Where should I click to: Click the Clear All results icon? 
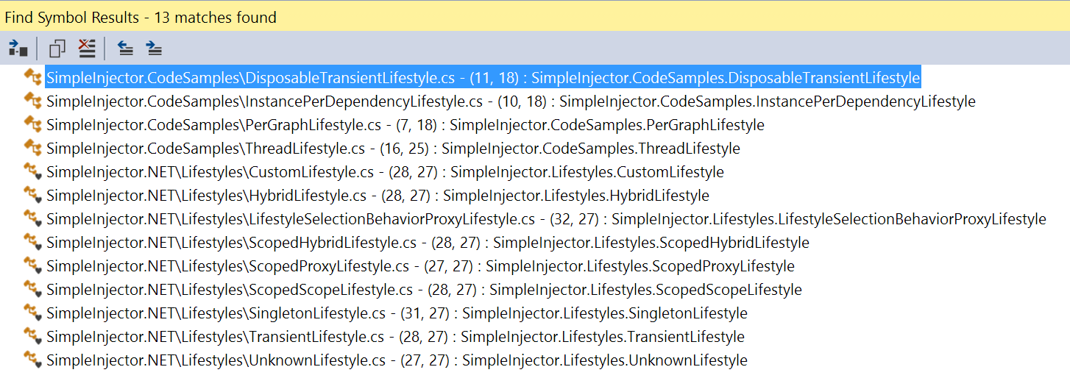click(x=87, y=49)
